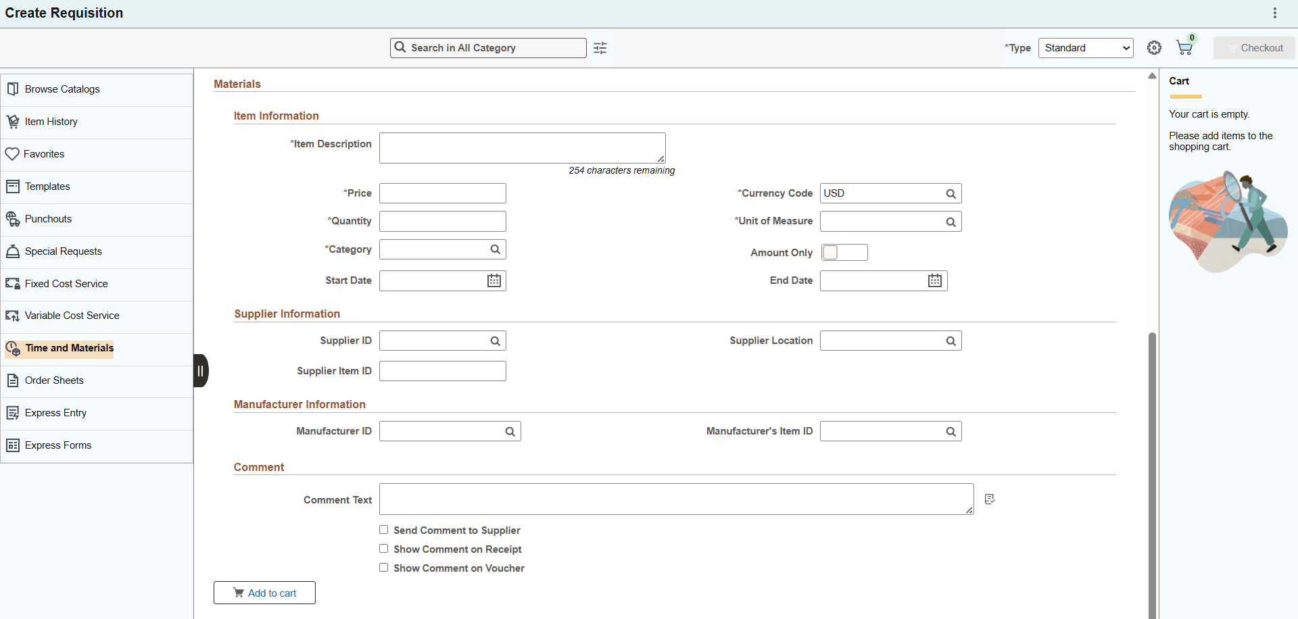Viewport: 1298px width, 619px height.
Task: Open Favorites in the sidebar
Action: [x=97, y=155]
